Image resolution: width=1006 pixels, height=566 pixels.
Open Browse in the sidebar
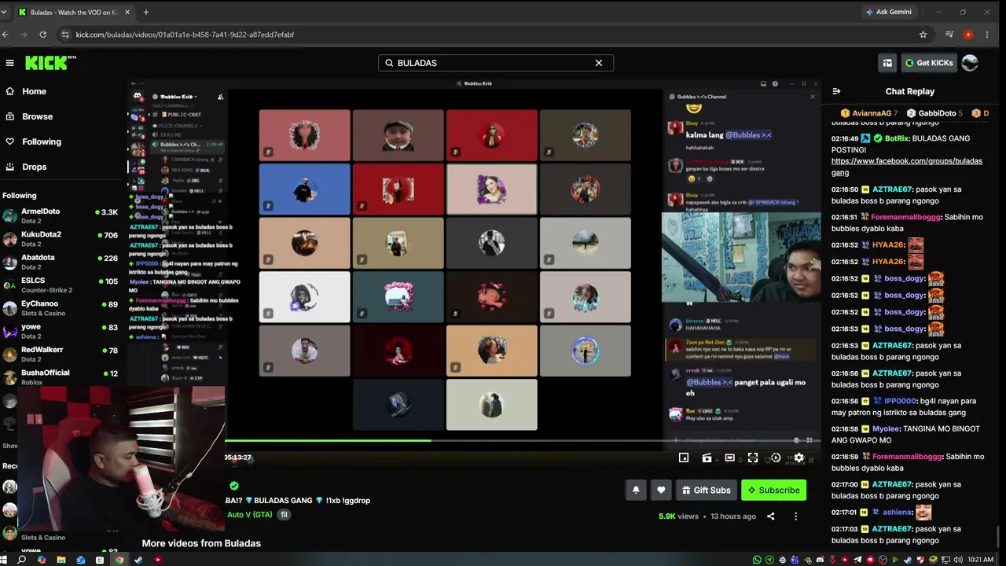coord(37,116)
